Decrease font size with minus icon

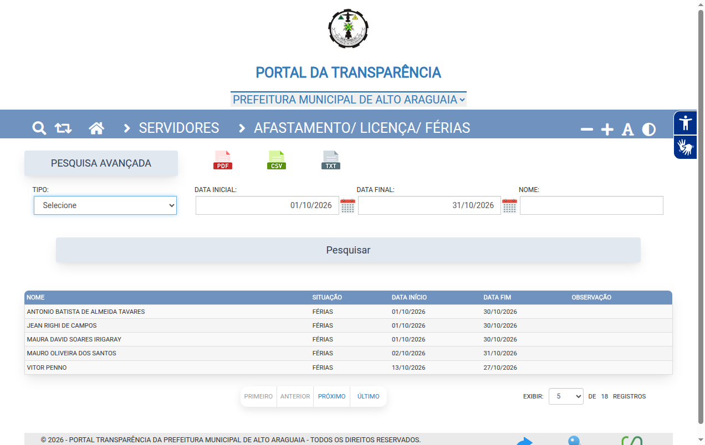587,130
